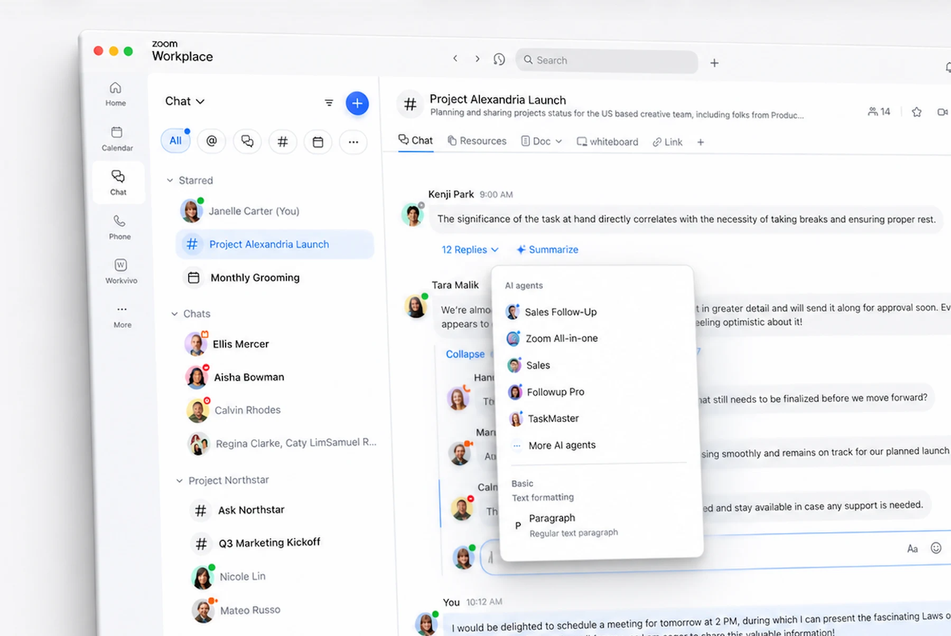
Task: Click Tara Malik's avatar
Action: 416,306
